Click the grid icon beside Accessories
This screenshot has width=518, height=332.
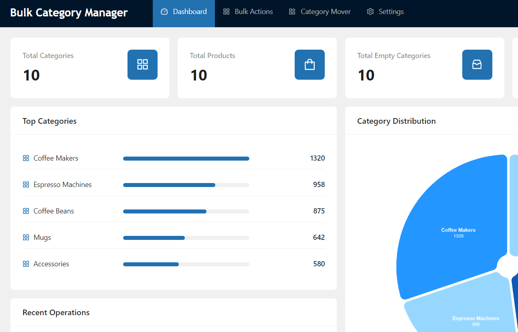[x=26, y=264]
